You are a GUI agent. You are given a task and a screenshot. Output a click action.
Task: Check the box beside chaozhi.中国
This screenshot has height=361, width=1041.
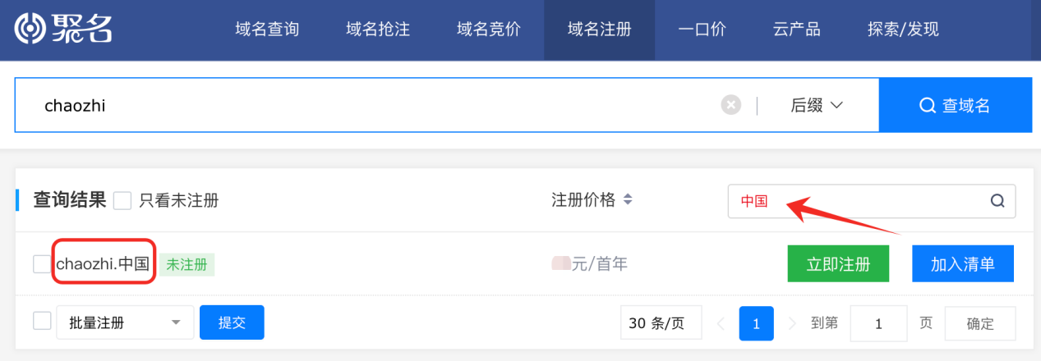pos(42,264)
